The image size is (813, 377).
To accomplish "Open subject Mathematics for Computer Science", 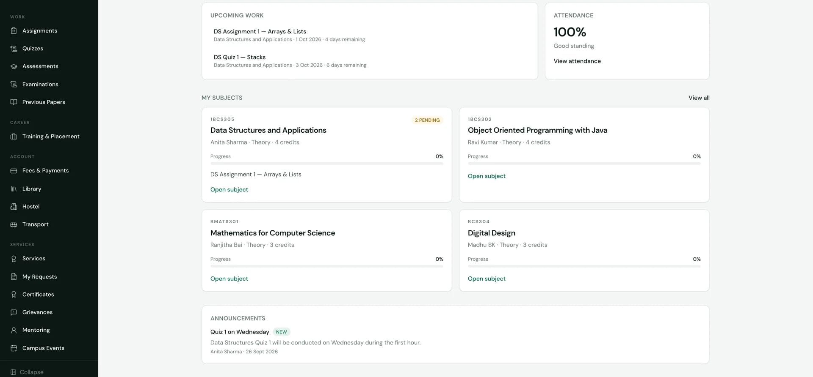I will [x=229, y=279].
